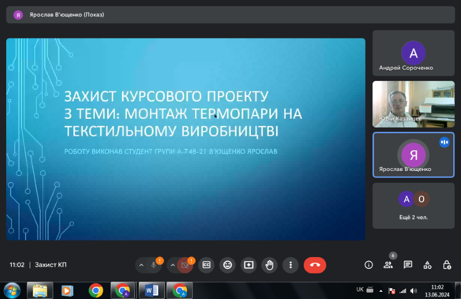The width and height of the screenshot is (461, 299).
Task: Expand video settings arrow next to camera
Action: click(x=173, y=265)
